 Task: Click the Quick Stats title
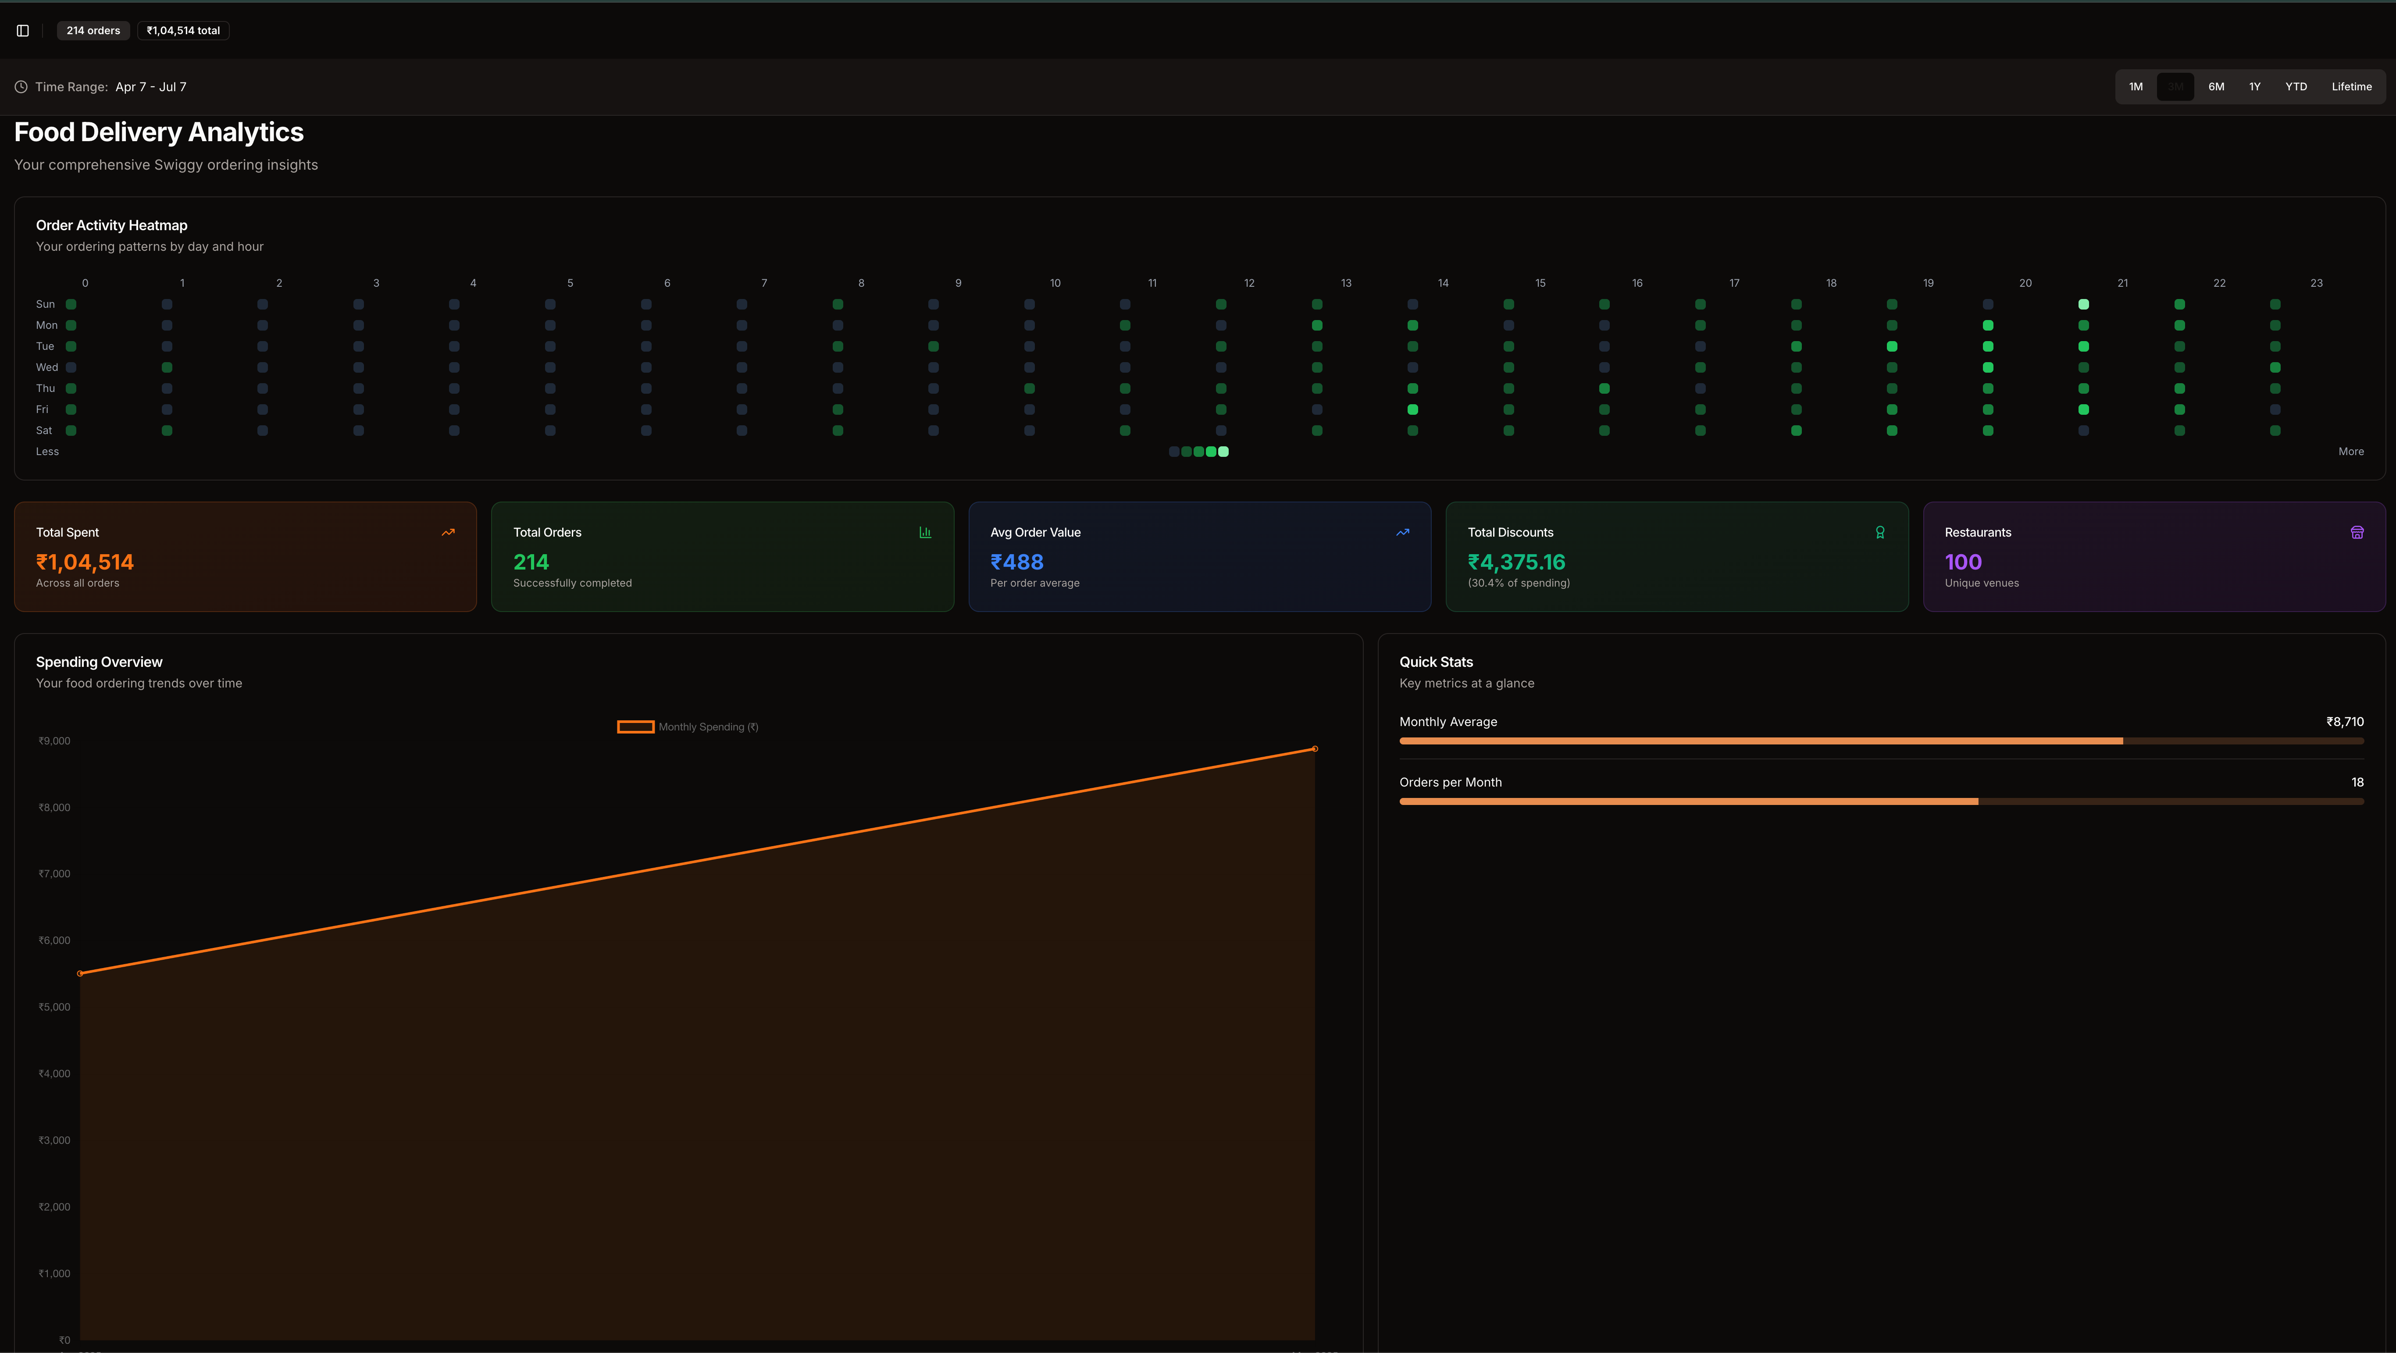[1436, 662]
